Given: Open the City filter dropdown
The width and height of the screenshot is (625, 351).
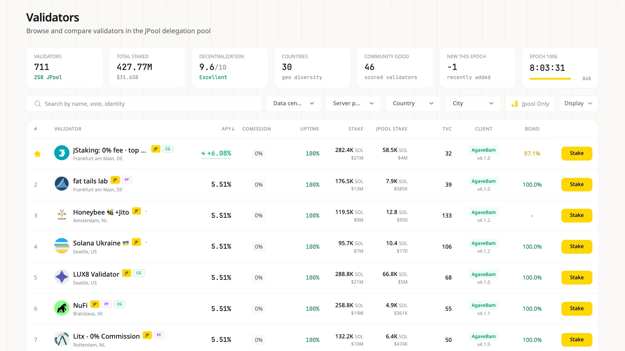Looking at the screenshot, I should pos(473,103).
